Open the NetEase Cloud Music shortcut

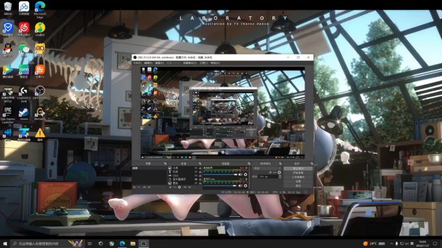(24, 30)
